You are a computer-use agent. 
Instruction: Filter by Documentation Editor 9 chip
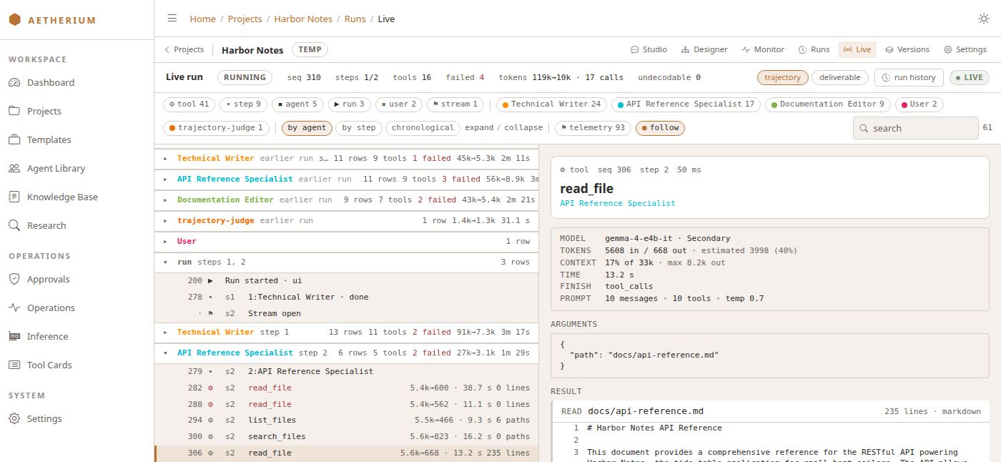827,104
